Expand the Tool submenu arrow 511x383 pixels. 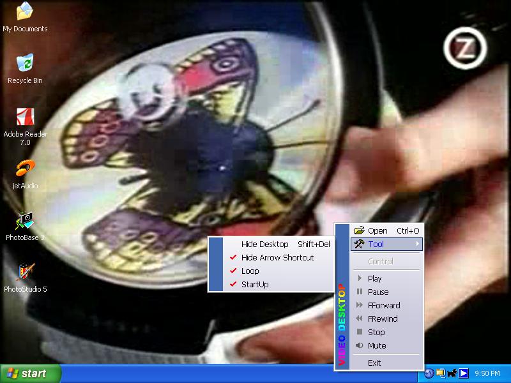(418, 244)
